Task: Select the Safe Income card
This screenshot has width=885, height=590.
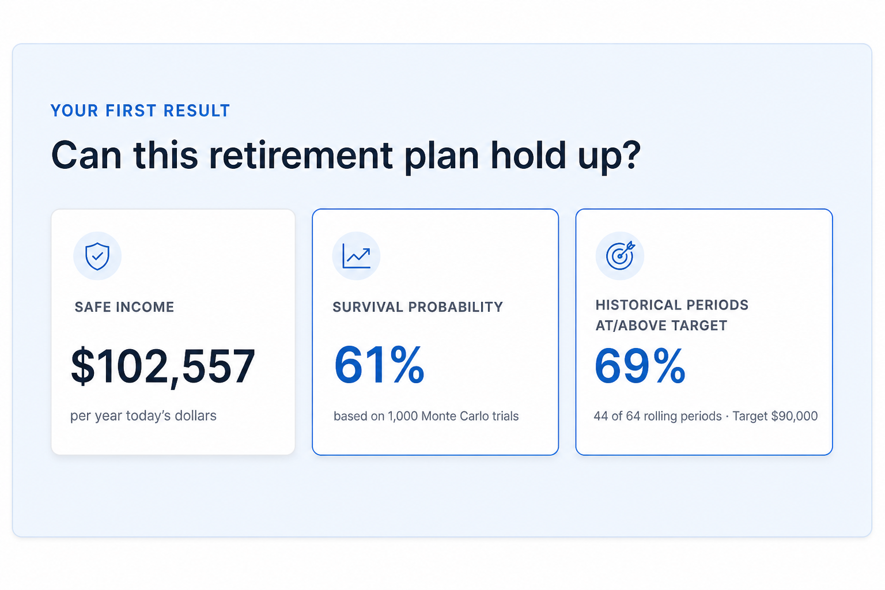Action: 173,332
